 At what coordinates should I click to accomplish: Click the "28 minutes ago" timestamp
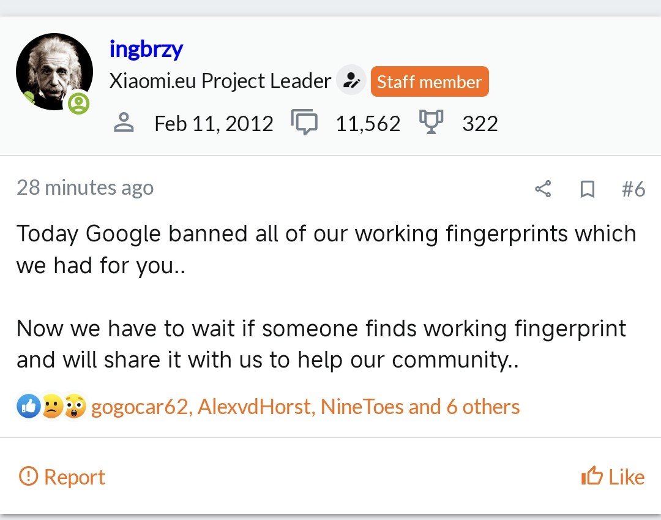(85, 187)
